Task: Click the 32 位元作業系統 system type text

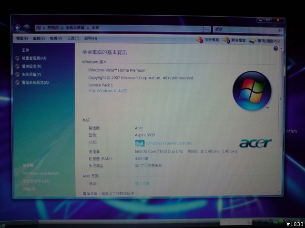Action: 148,166
